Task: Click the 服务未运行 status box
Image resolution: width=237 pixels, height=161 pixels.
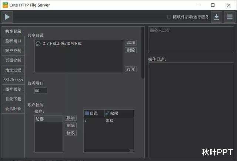Action: (x=191, y=40)
